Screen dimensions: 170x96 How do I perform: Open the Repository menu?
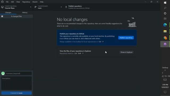pos(26,2)
